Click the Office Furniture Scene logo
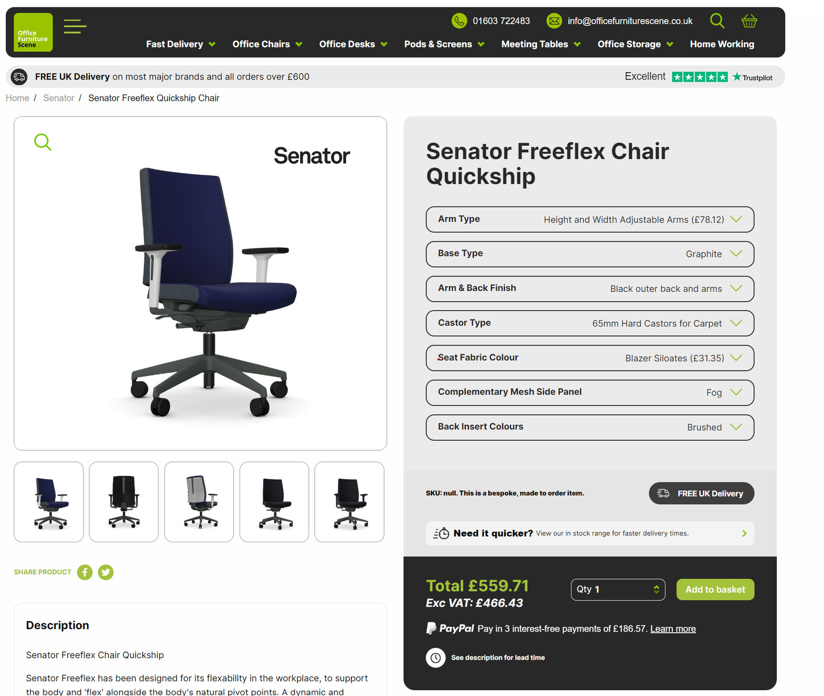 coord(33,32)
